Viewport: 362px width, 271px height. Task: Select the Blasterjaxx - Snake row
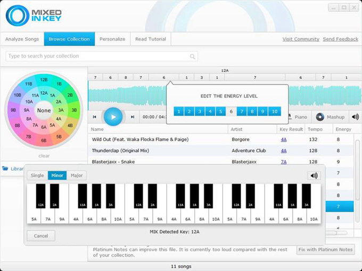[220, 161]
